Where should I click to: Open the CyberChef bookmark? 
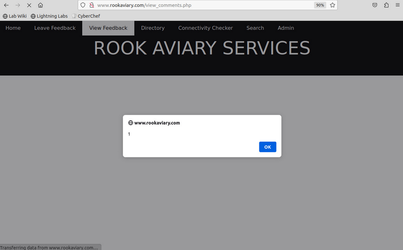click(x=86, y=16)
